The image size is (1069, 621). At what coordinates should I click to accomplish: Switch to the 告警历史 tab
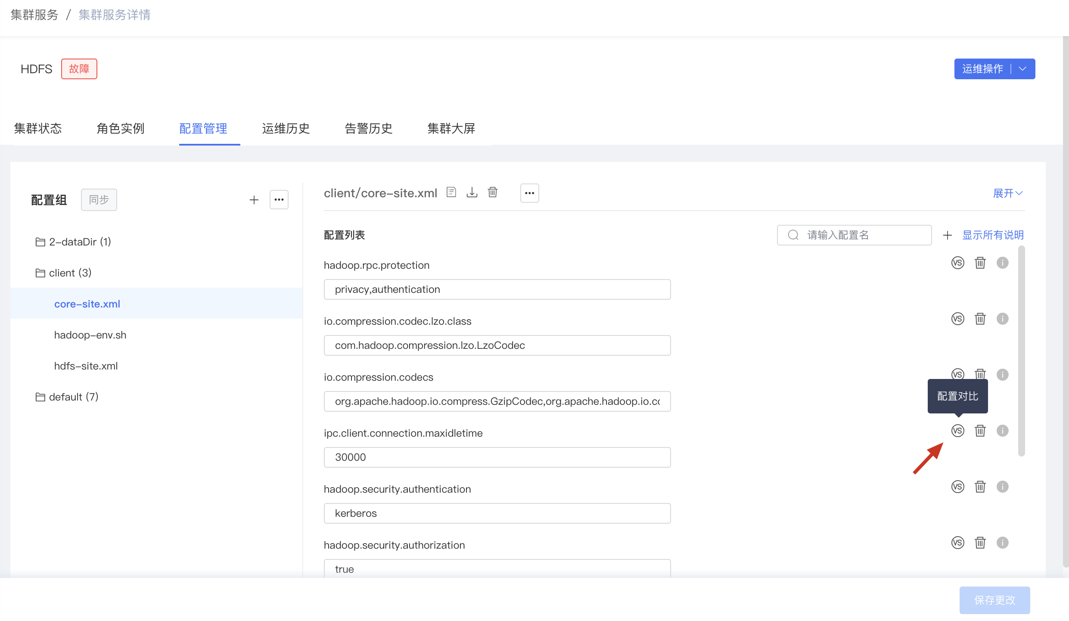coord(368,128)
